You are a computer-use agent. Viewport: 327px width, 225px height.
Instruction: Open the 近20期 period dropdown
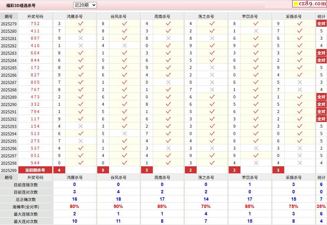tap(85, 5)
